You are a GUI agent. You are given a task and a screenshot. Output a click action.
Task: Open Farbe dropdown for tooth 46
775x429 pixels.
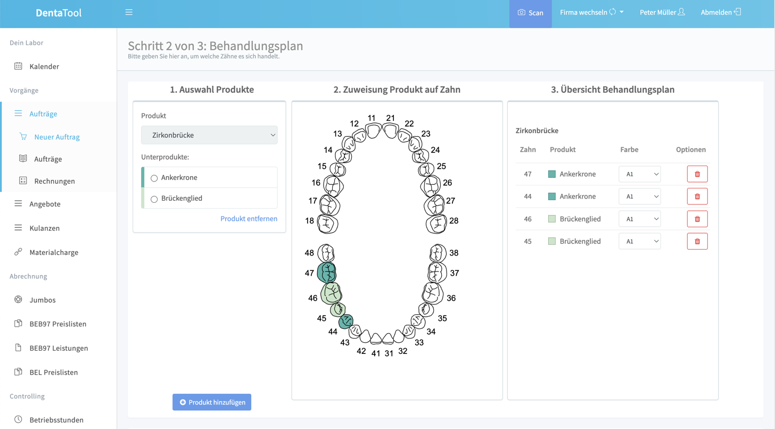point(639,219)
